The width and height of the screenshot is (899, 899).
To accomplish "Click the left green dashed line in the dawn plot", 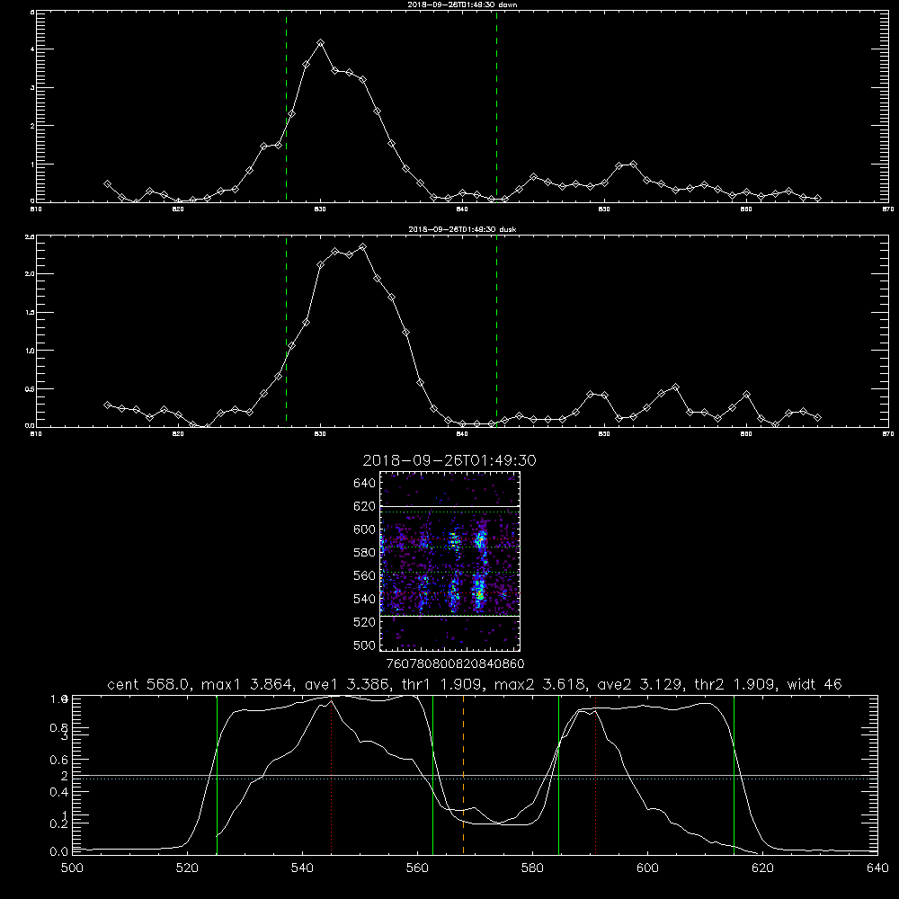I will coord(286,107).
